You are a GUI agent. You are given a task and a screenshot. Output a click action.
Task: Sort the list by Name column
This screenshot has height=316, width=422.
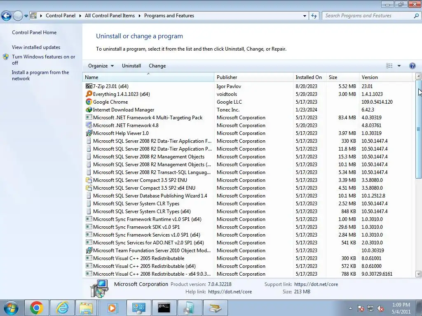point(148,77)
